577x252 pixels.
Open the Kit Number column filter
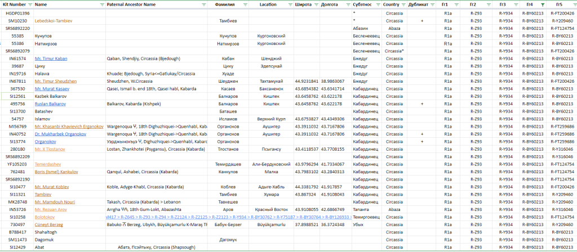click(x=29, y=4)
